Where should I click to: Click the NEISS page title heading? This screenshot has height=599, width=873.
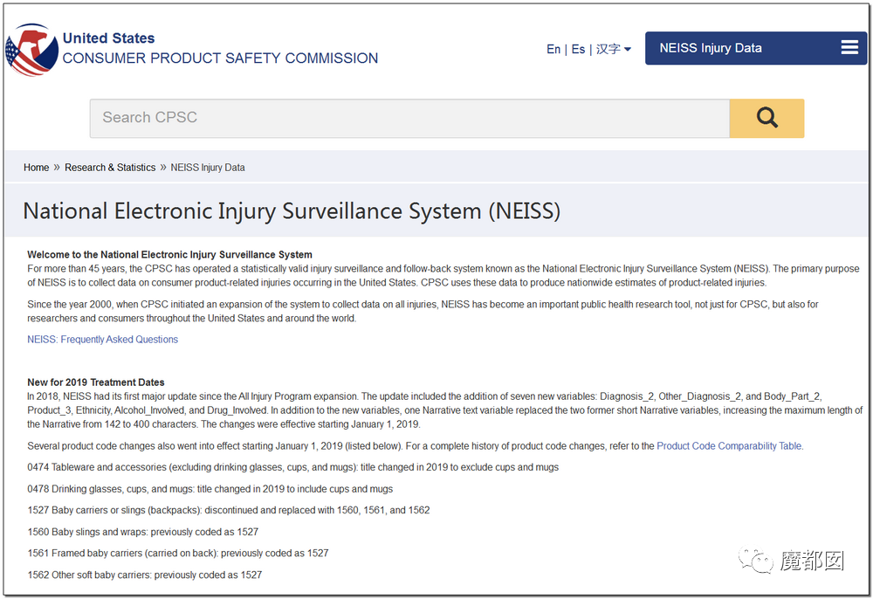(292, 211)
